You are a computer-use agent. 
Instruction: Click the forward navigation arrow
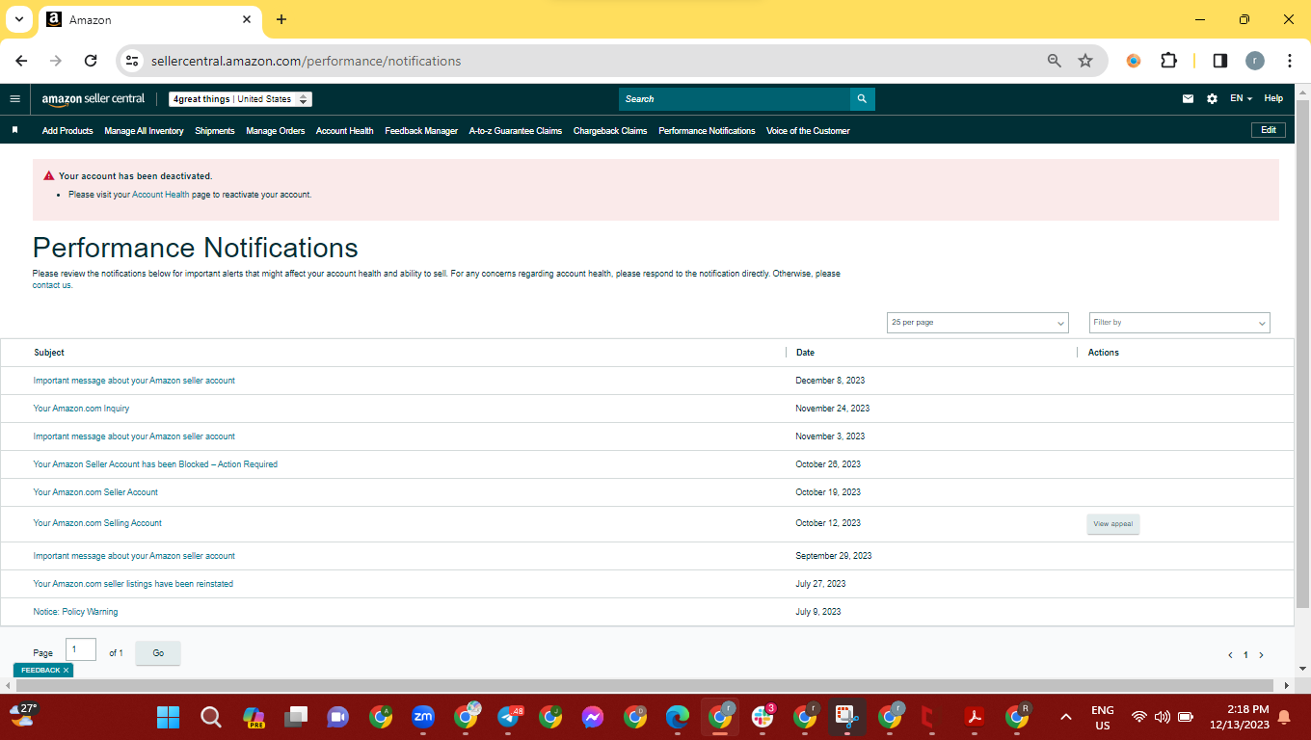56,61
